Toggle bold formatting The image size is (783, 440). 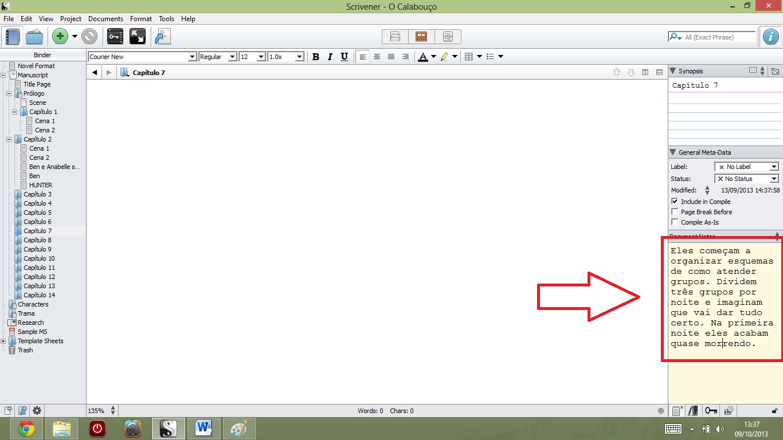[x=316, y=56]
